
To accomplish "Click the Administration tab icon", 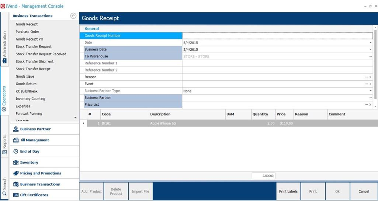I will pos(4,61).
